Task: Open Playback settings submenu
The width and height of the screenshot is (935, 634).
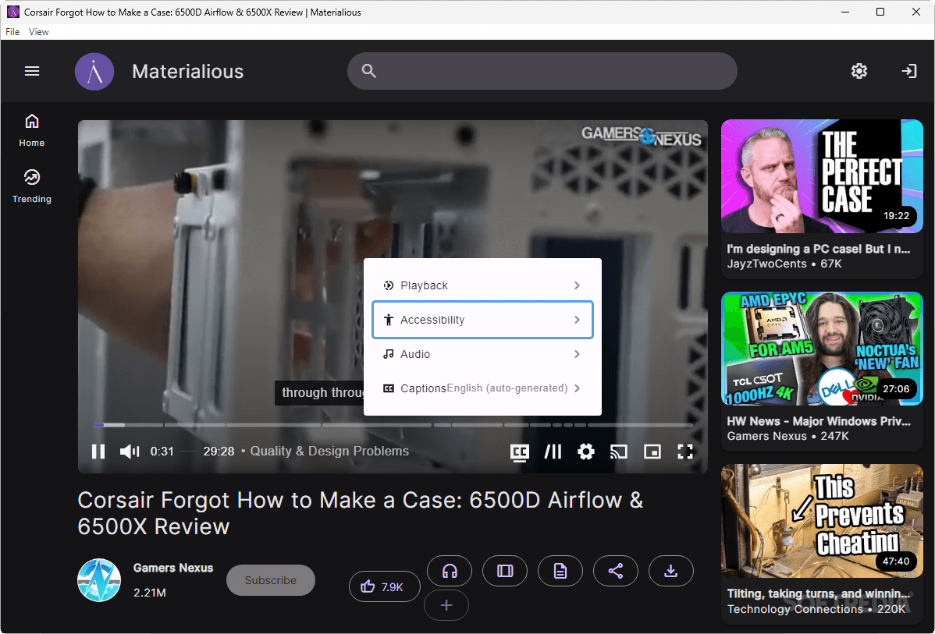Action: pos(482,285)
